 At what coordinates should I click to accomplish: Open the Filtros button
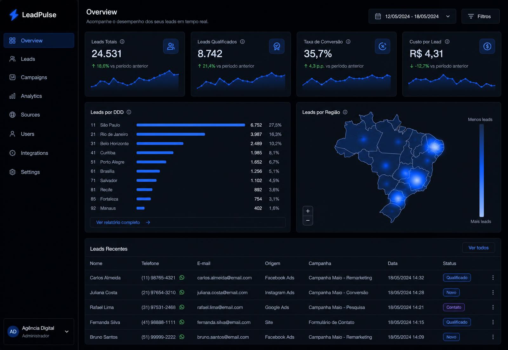[480, 16]
